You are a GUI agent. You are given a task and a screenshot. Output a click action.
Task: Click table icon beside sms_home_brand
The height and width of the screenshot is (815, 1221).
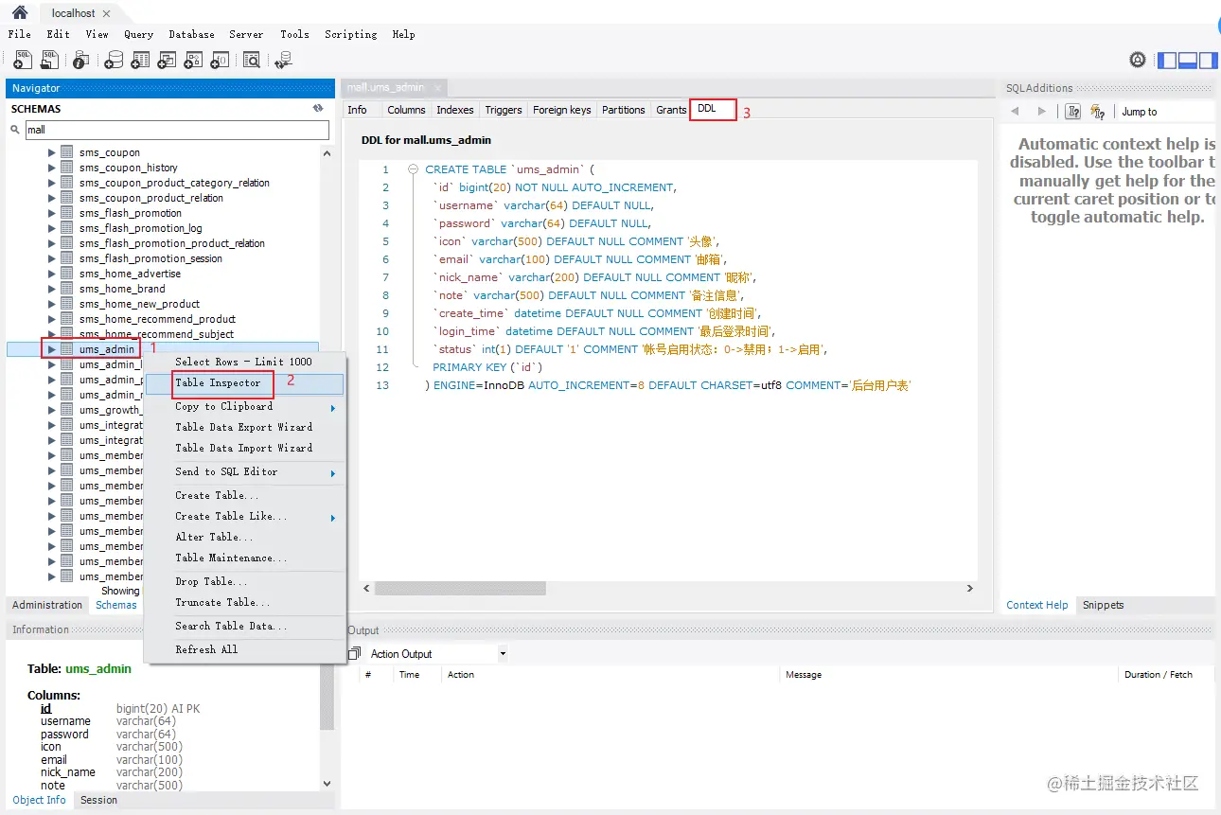pos(66,289)
